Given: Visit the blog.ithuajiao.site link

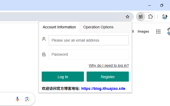Looking at the screenshot, I should point(103,89).
